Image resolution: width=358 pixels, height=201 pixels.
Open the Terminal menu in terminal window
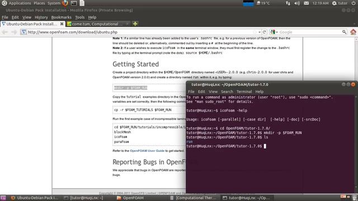point(244,92)
